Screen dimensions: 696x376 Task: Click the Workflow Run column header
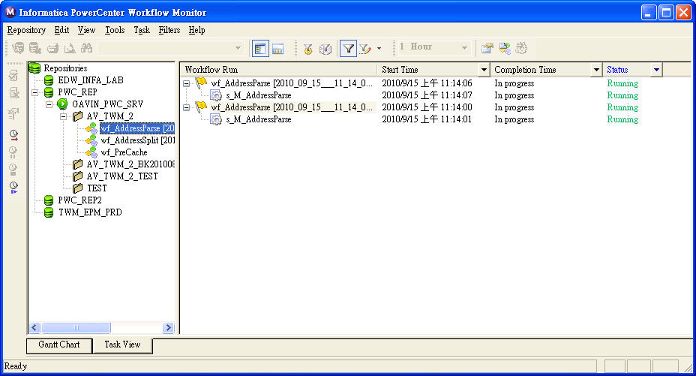[x=279, y=70]
